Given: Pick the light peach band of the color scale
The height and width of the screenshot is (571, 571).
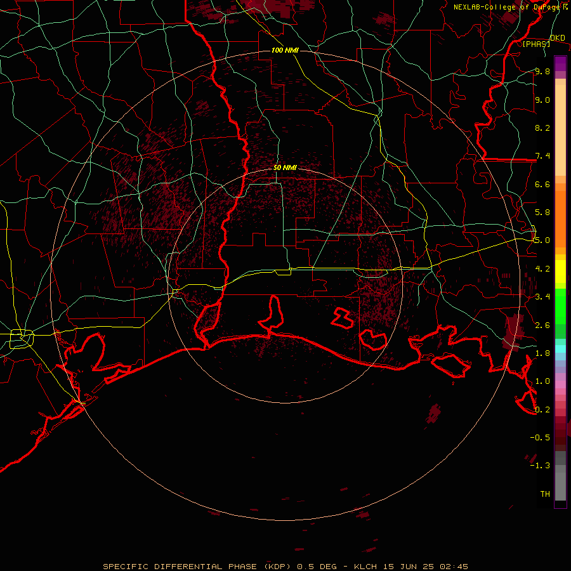Looking at the screenshot, I should point(560,130).
